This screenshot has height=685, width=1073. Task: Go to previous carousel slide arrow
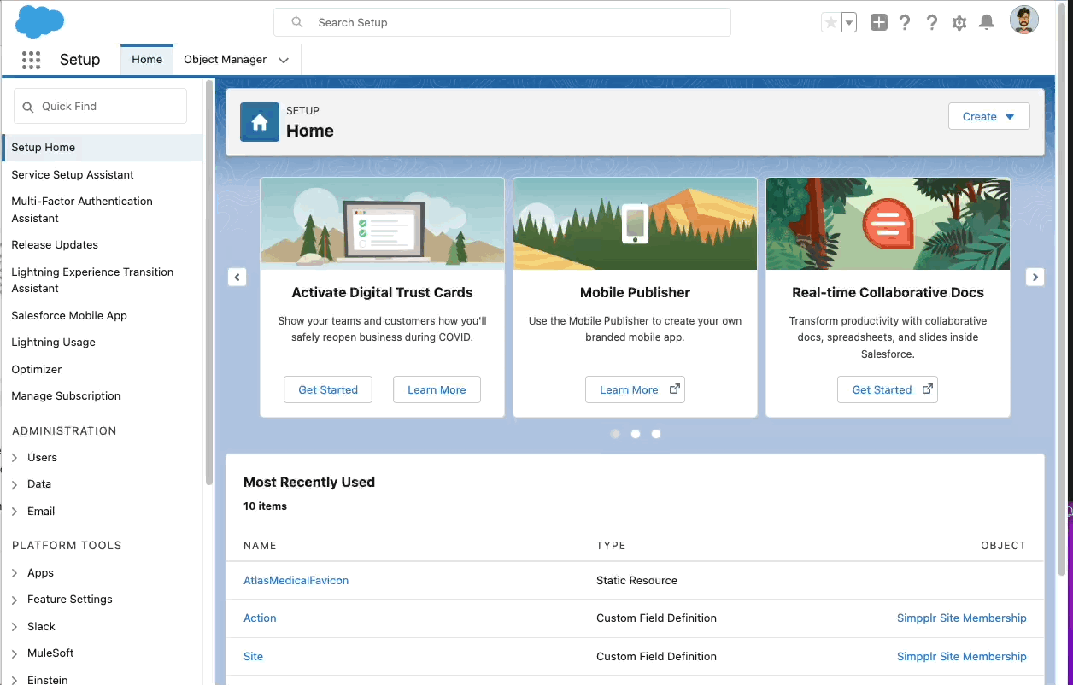click(x=237, y=277)
